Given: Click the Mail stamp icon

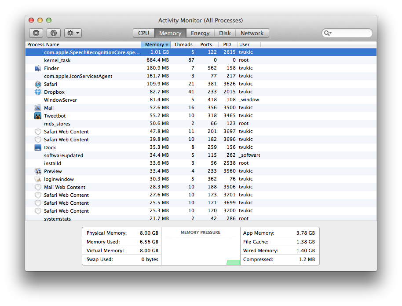Looking at the screenshot, I should click(x=38, y=108).
